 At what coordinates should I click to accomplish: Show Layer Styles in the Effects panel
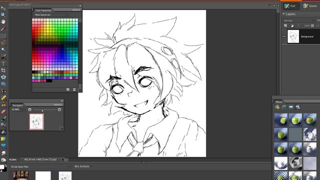click(284, 107)
